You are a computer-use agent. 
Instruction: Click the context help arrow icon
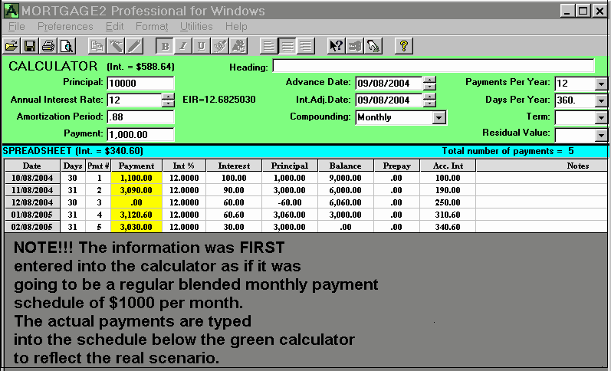point(336,45)
